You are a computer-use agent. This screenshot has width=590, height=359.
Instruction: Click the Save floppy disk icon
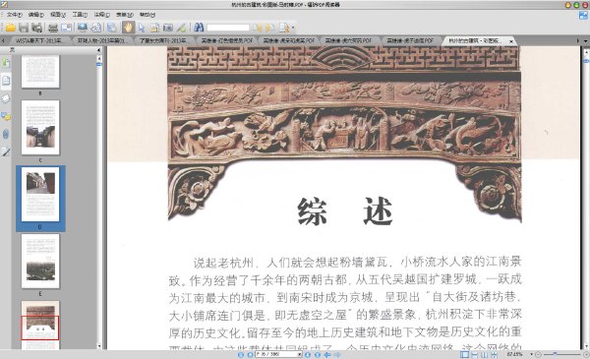pyautogui.click(x=24, y=28)
